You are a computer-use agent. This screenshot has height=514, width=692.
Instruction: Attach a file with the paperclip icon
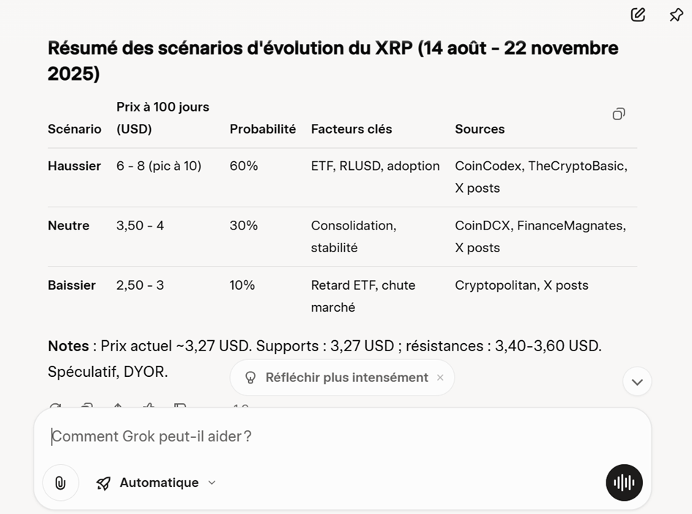pyautogui.click(x=60, y=482)
